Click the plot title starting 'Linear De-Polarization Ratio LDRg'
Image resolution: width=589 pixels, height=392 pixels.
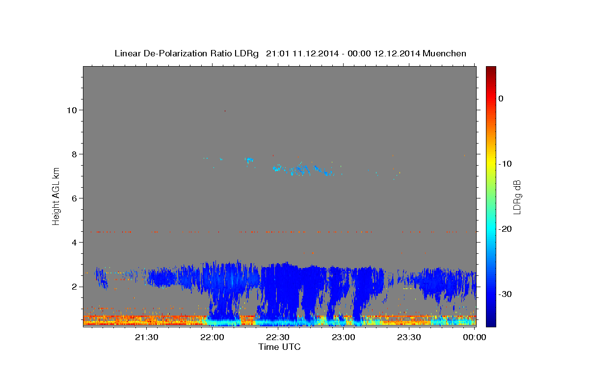pos(290,53)
